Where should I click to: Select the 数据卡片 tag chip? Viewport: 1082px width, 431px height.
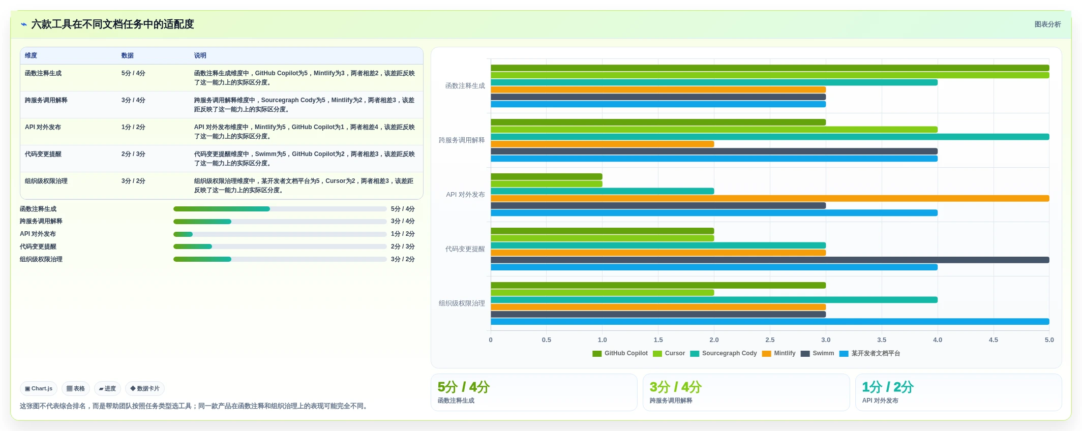(145, 389)
